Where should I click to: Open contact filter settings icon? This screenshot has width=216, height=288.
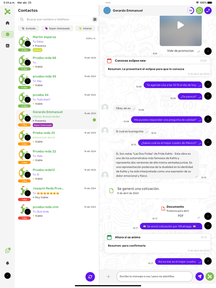pos(95,19)
